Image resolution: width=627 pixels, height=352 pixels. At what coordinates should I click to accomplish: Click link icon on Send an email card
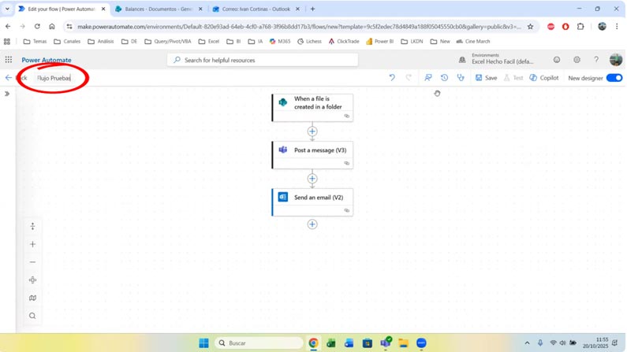click(x=347, y=210)
